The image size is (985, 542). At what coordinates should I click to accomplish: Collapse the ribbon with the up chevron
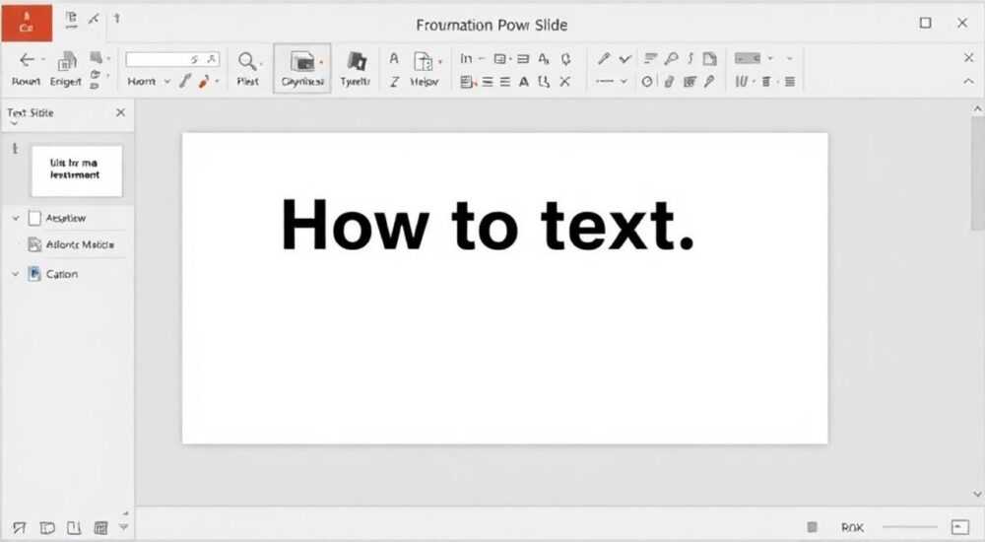point(968,81)
